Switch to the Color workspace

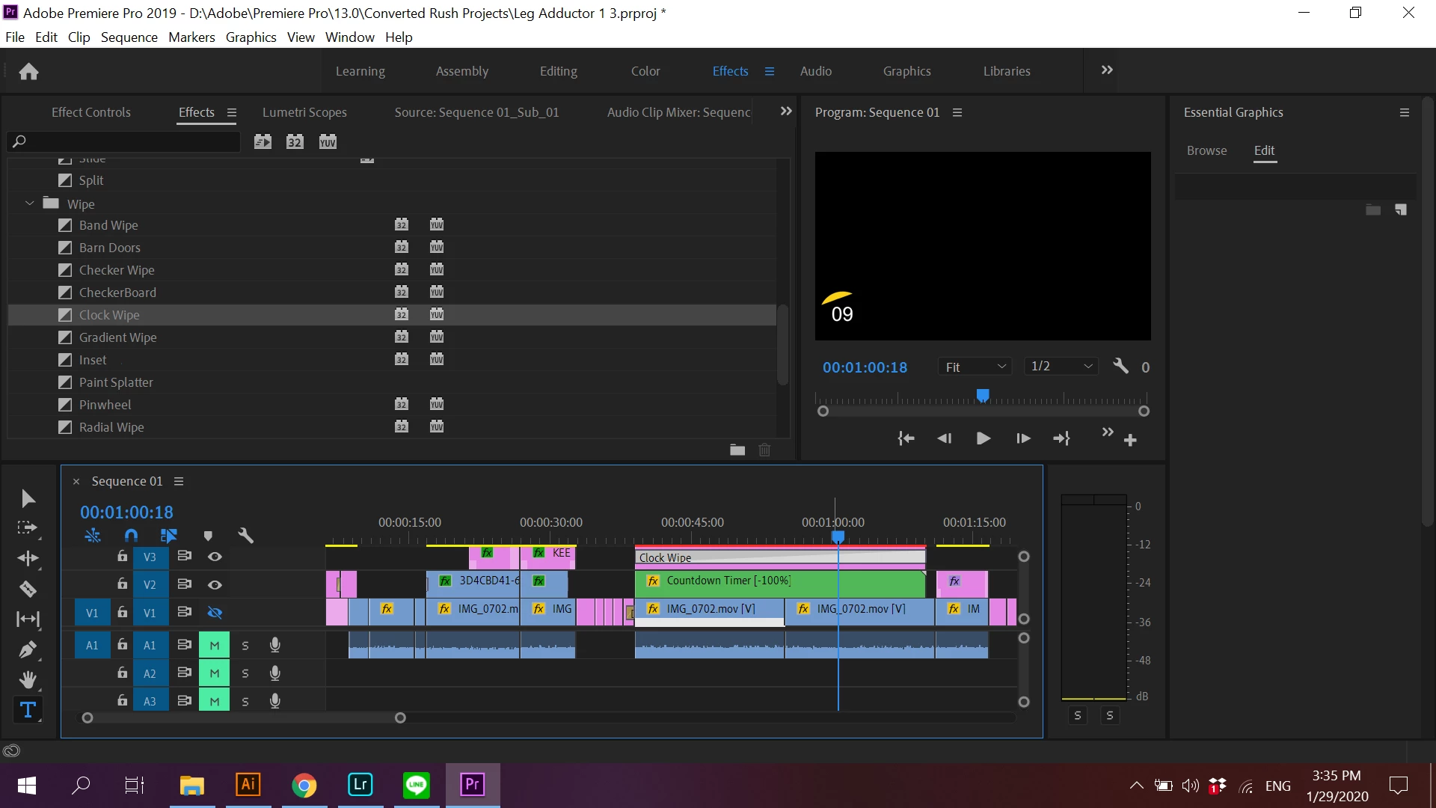pos(645,71)
